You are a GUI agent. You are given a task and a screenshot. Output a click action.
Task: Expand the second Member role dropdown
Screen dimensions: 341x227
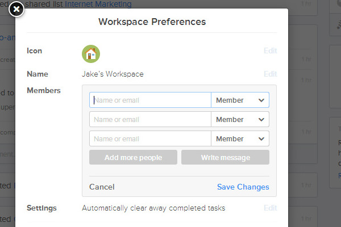click(x=240, y=119)
